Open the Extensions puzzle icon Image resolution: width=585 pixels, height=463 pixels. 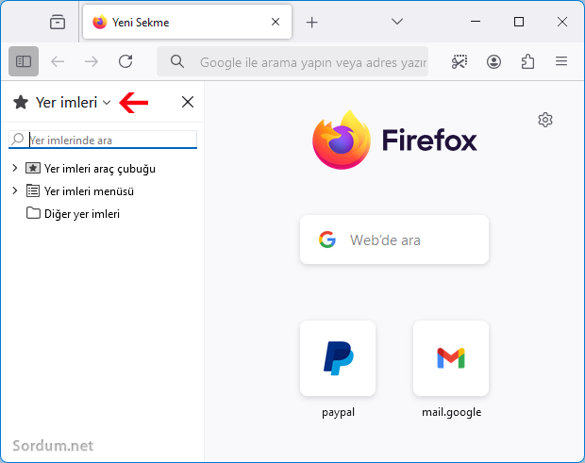(527, 61)
